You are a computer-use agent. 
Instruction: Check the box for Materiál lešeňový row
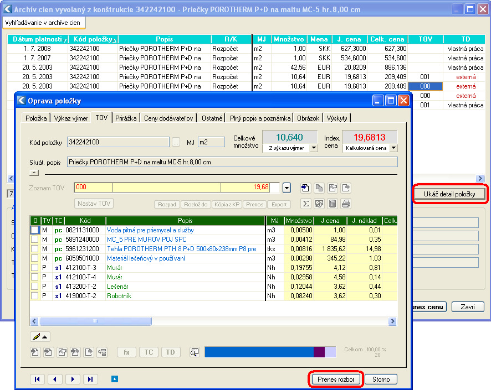tap(35, 258)
